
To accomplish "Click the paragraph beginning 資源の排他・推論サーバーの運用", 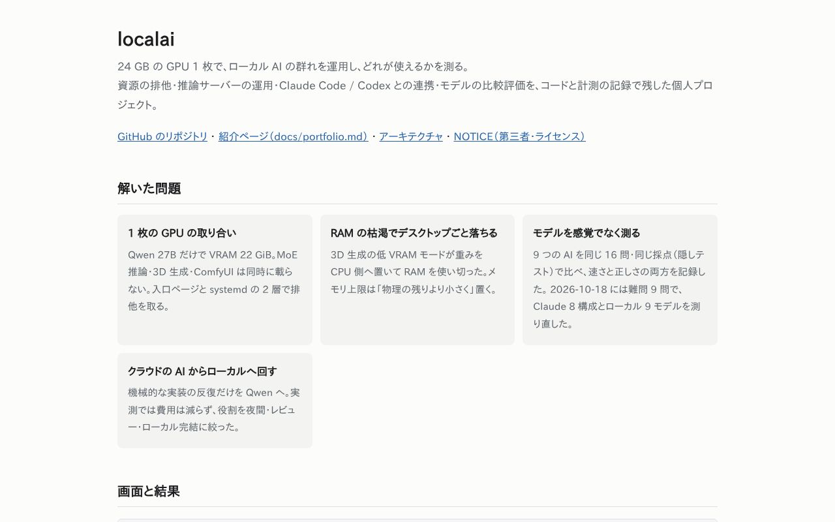I will click(415, 95).
